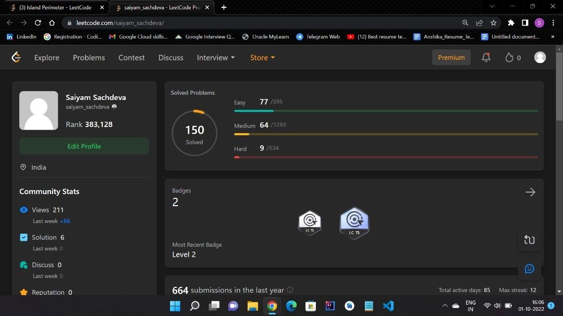Image resolution: width=563 pixels, height=316 pixels.
Task: Go to browser home page
Action: click(52, 22)
